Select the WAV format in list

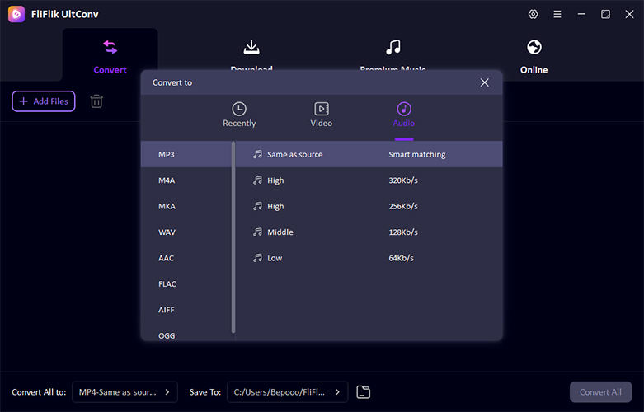pyautogui.click(x=167, y=232)
